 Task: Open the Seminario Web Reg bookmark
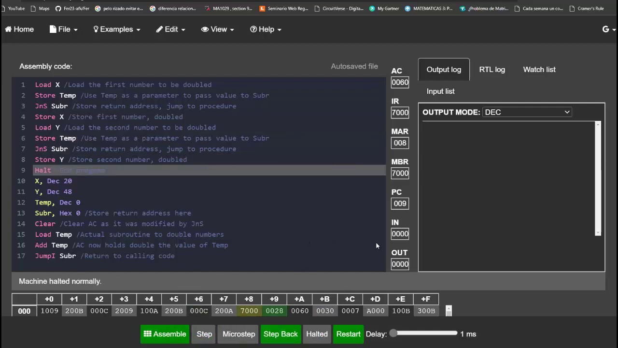coord(284,8)
